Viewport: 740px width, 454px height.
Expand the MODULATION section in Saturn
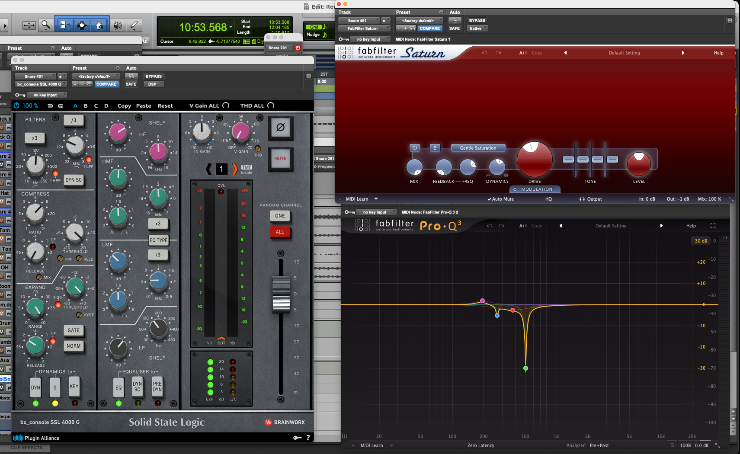[535, 189]
